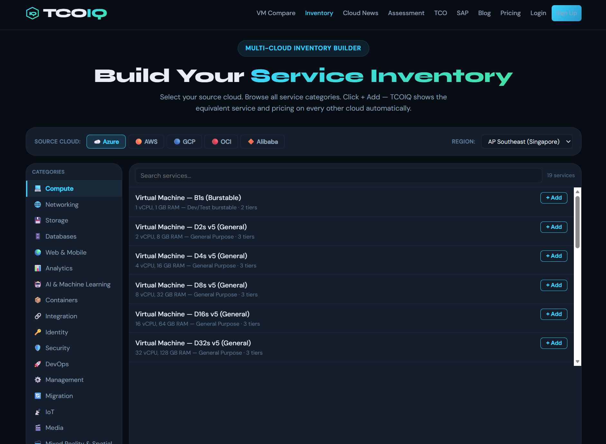Select AWS as the source cloud
The height and width of the screenshot is (444, 606).
coord(146,141)
